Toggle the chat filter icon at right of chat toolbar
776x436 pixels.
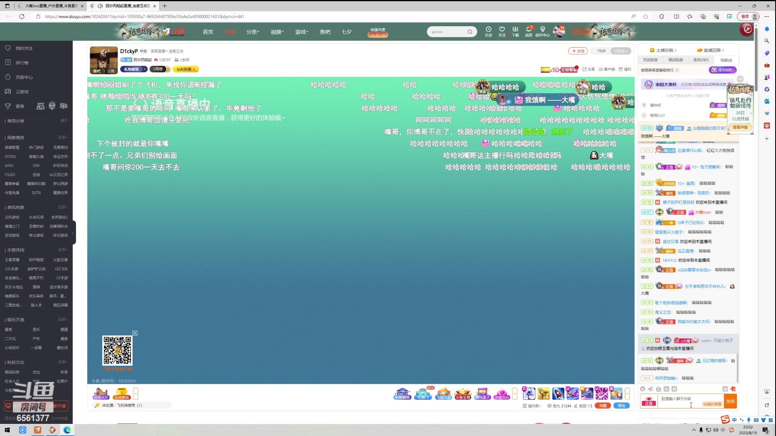pyautogui.click(x=725, y=389)
